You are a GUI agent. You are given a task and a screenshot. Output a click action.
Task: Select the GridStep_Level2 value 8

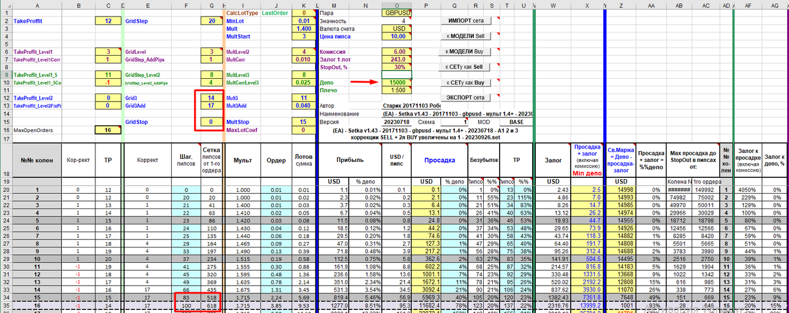coord(212,75)
